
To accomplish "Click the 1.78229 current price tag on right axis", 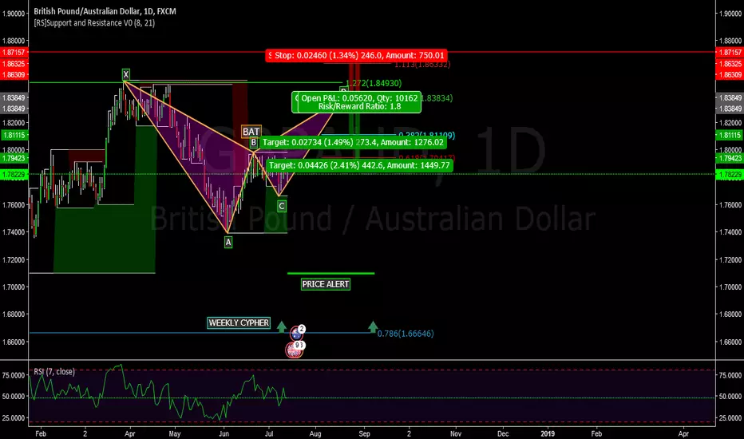I will click(730, 175).
